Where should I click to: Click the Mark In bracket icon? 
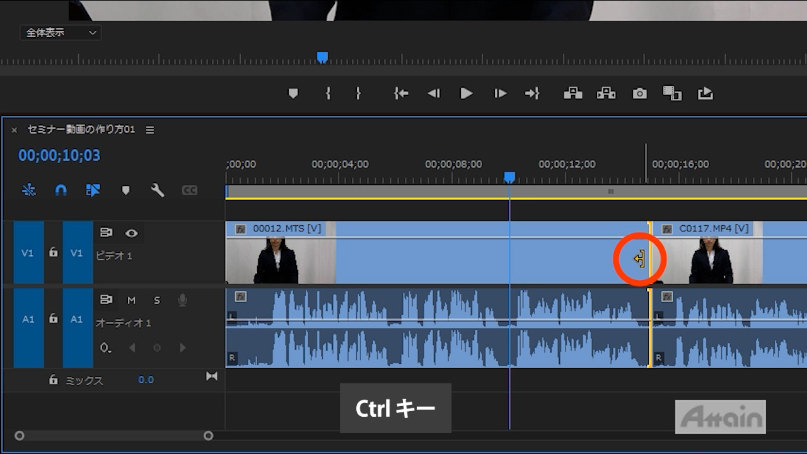pyautogui.click(x=328, y=93)
